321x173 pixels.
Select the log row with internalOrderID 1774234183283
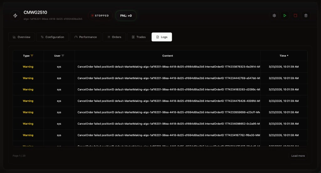(x=160, y=89)
